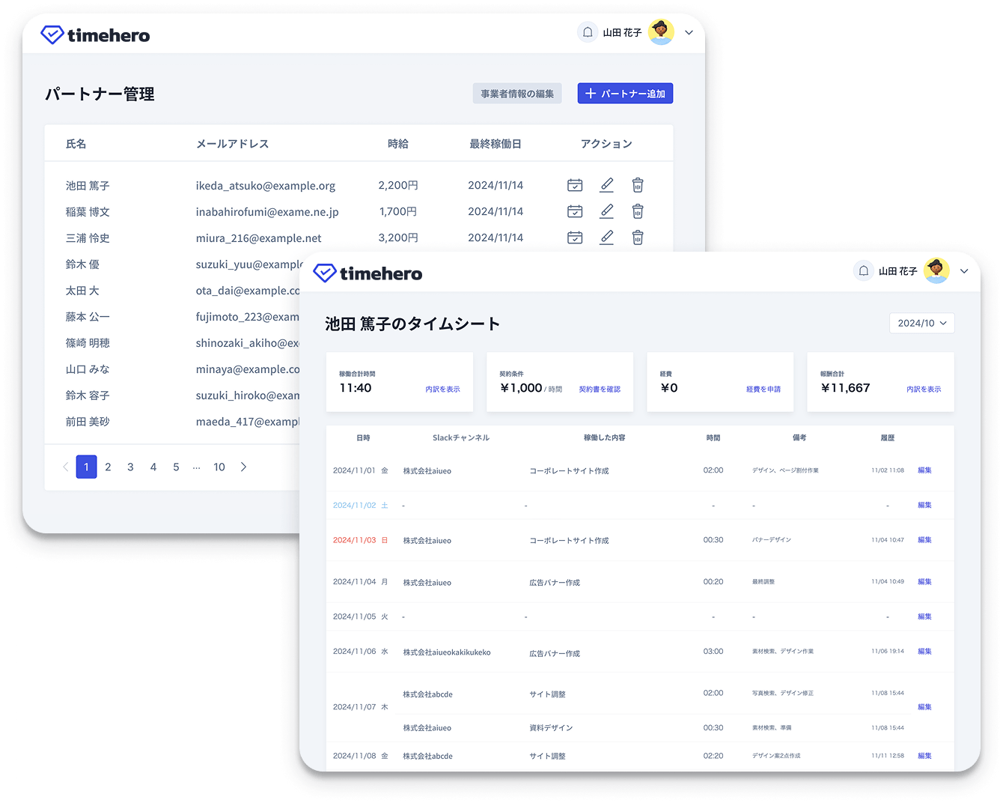This screenshot has height=803, width=1003.
Task: Click the edit pencil icon for 稲葉 博文
Action: [606, 211]
